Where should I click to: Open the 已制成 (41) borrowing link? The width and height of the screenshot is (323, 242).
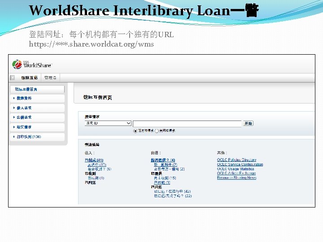coord(94,160)
